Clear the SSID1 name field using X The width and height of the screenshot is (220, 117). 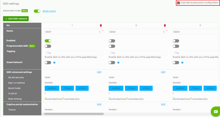[100, 32]
